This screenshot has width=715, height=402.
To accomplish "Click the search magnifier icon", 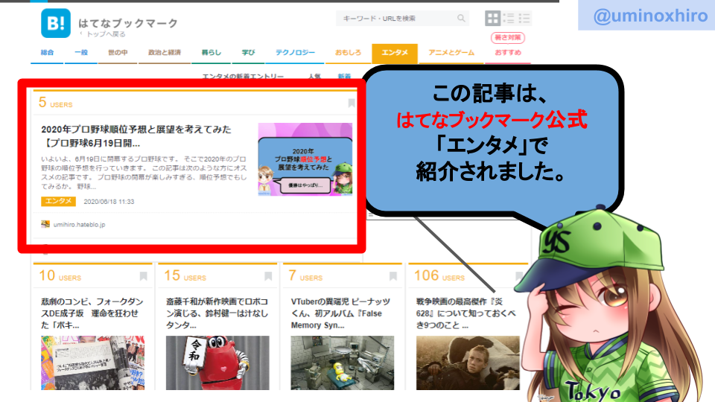I will (x=461, y=18).
